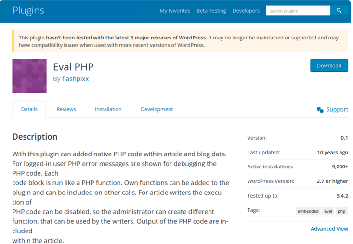Click the search magnifier icon button
The height and width of the screenshot is (244, 353).
[339, 11]
